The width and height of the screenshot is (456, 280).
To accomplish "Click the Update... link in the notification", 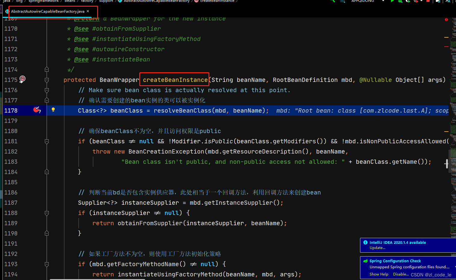I will [377, 248].
